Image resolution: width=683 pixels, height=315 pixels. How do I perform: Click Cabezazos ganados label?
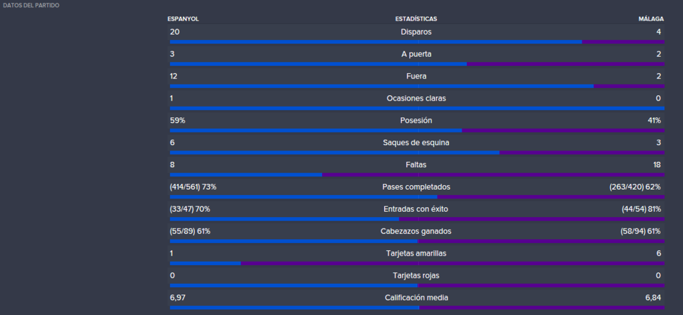[x=416, y=232]
